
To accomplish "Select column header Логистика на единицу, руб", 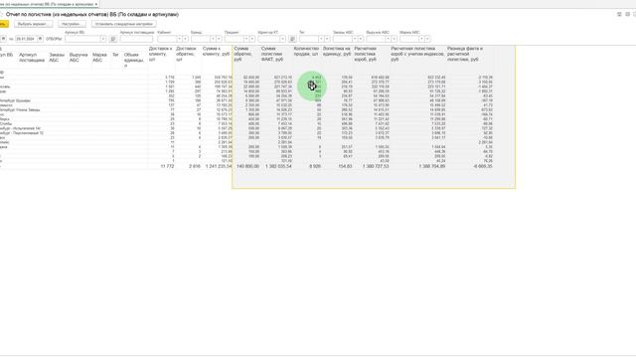I will tap(337, 51).
